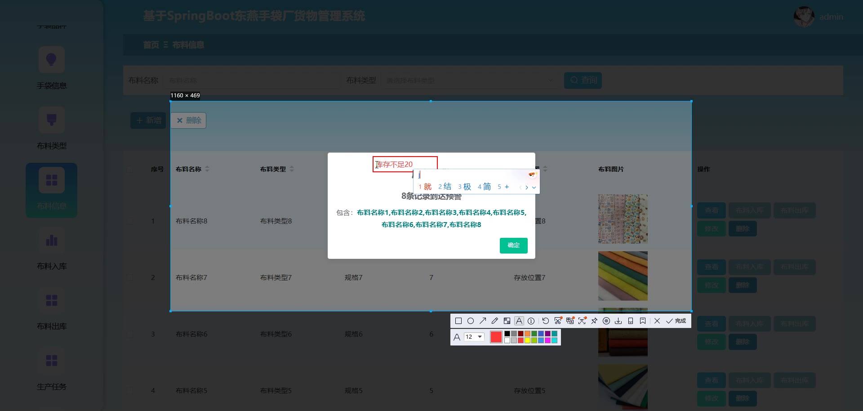Click the bookmark collect icon
This screenshot has height=411, width=863.
pyautogui.click(x=643, y=321)
